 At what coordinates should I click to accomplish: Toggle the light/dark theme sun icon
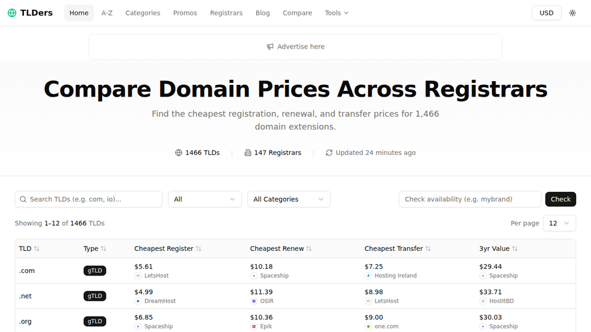pos(573,13)
